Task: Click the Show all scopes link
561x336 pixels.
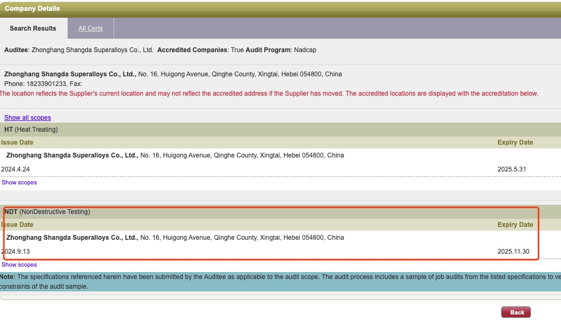Action: click(27, 118)
